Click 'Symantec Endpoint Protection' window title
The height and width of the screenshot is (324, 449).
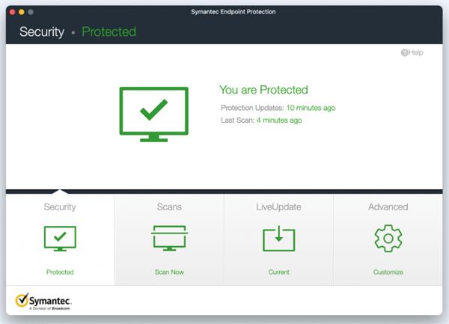click(x=233, y=12)
